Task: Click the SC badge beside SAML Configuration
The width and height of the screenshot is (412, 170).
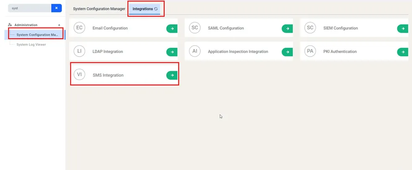Action: coord(195,28)
